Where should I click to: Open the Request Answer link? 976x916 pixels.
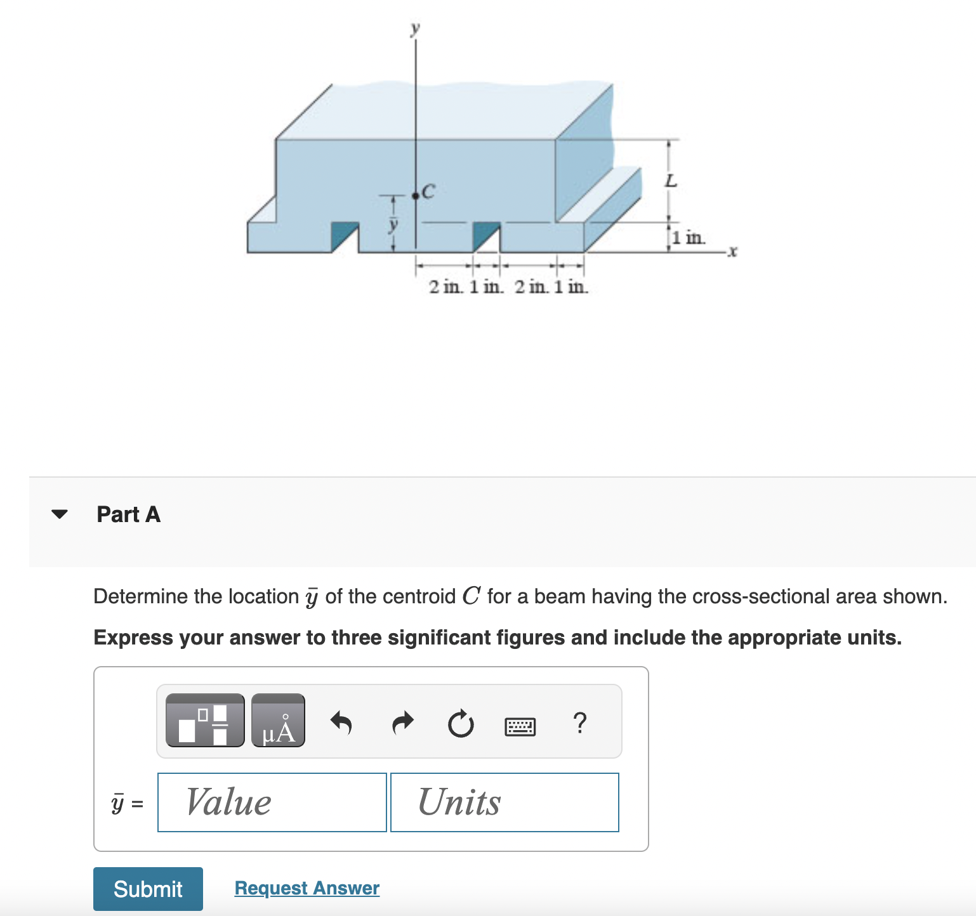(307, 888)
